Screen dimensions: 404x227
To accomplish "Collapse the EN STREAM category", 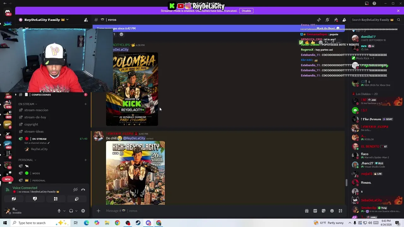I will tap(28, 104).
